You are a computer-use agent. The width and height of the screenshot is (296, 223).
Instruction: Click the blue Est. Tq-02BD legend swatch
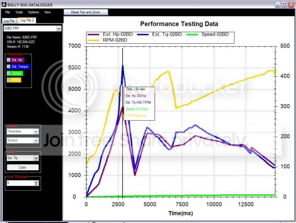pos(143,34)
